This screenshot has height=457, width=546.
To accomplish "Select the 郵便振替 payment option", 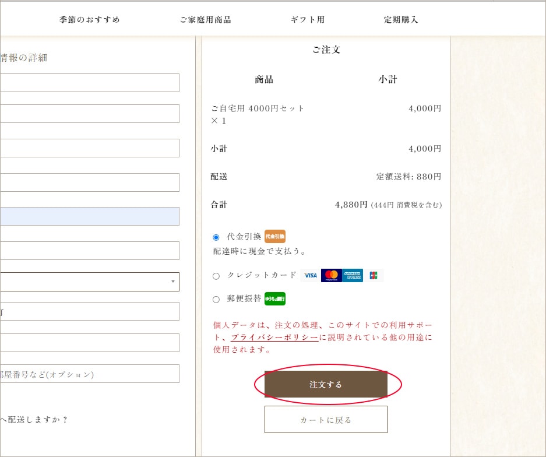I will pyautogui.click(x=216, y=300).
